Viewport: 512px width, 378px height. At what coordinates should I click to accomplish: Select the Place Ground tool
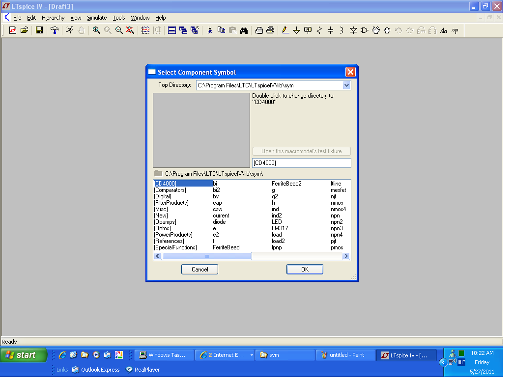(296, 30)
